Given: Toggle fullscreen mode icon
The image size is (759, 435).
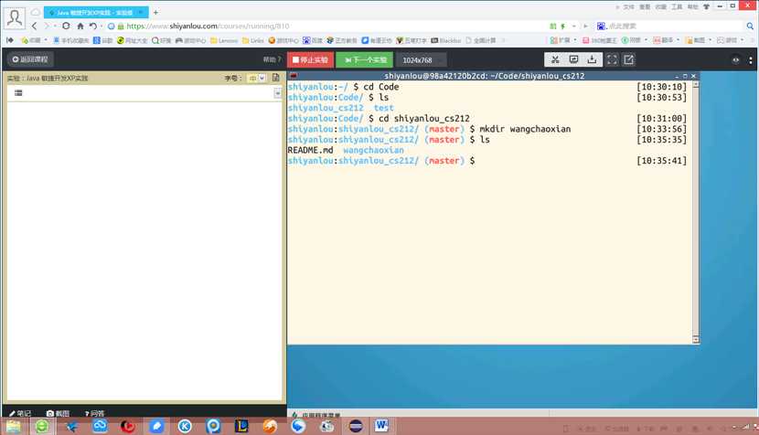Looking at the screenshot, I should [x=612, y=59].
